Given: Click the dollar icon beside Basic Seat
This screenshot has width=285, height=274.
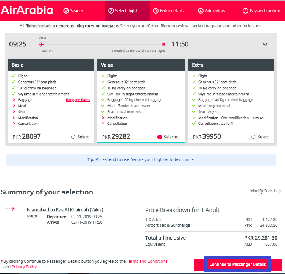Looking at the screenshot, I should (x=14, y=111).
